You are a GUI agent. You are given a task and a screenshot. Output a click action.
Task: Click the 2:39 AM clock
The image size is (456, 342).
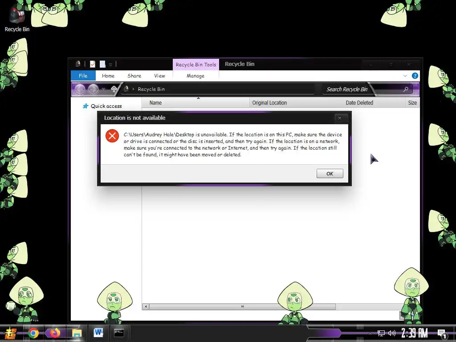415,333
